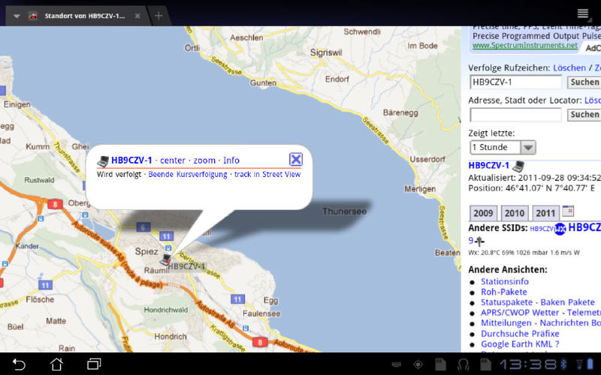Viewport: 601px width, 375px height.
Task: Open the Statuspakete link
Action: (x=506, y=302)
